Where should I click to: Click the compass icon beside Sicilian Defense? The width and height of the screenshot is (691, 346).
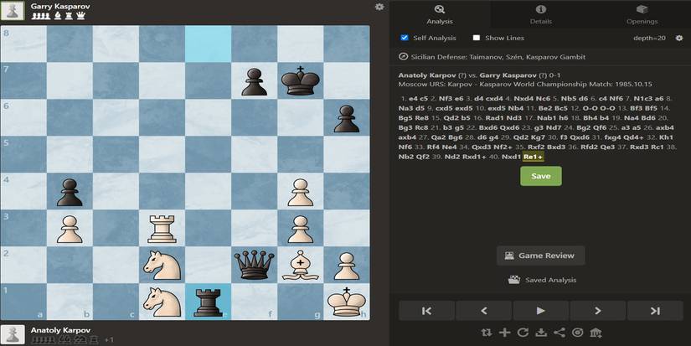(x=403, y=56)
